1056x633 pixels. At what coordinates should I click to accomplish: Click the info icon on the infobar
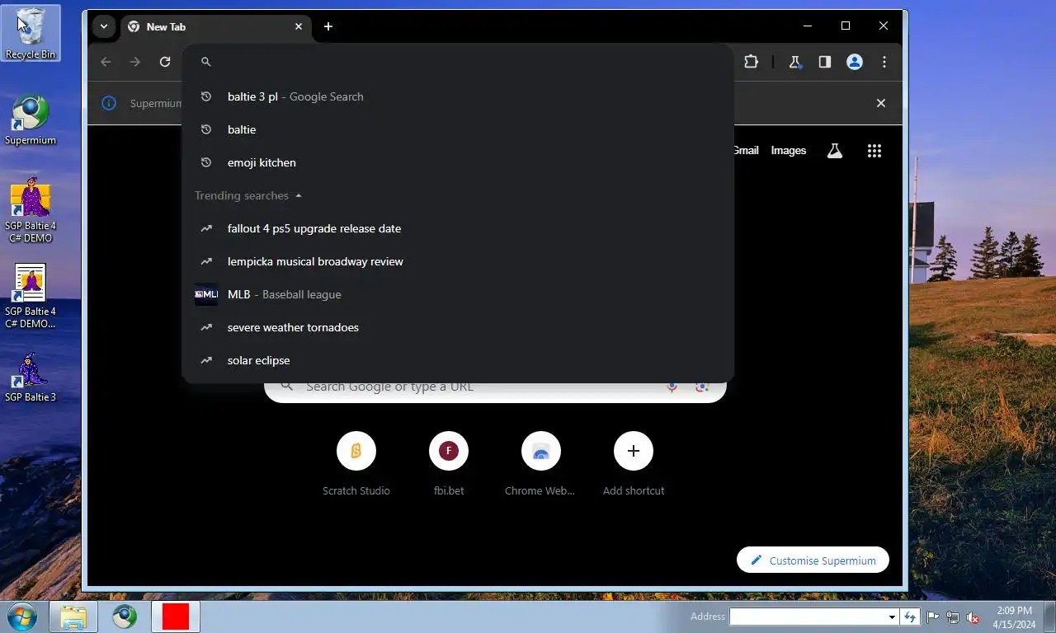[x=109, y=103]
